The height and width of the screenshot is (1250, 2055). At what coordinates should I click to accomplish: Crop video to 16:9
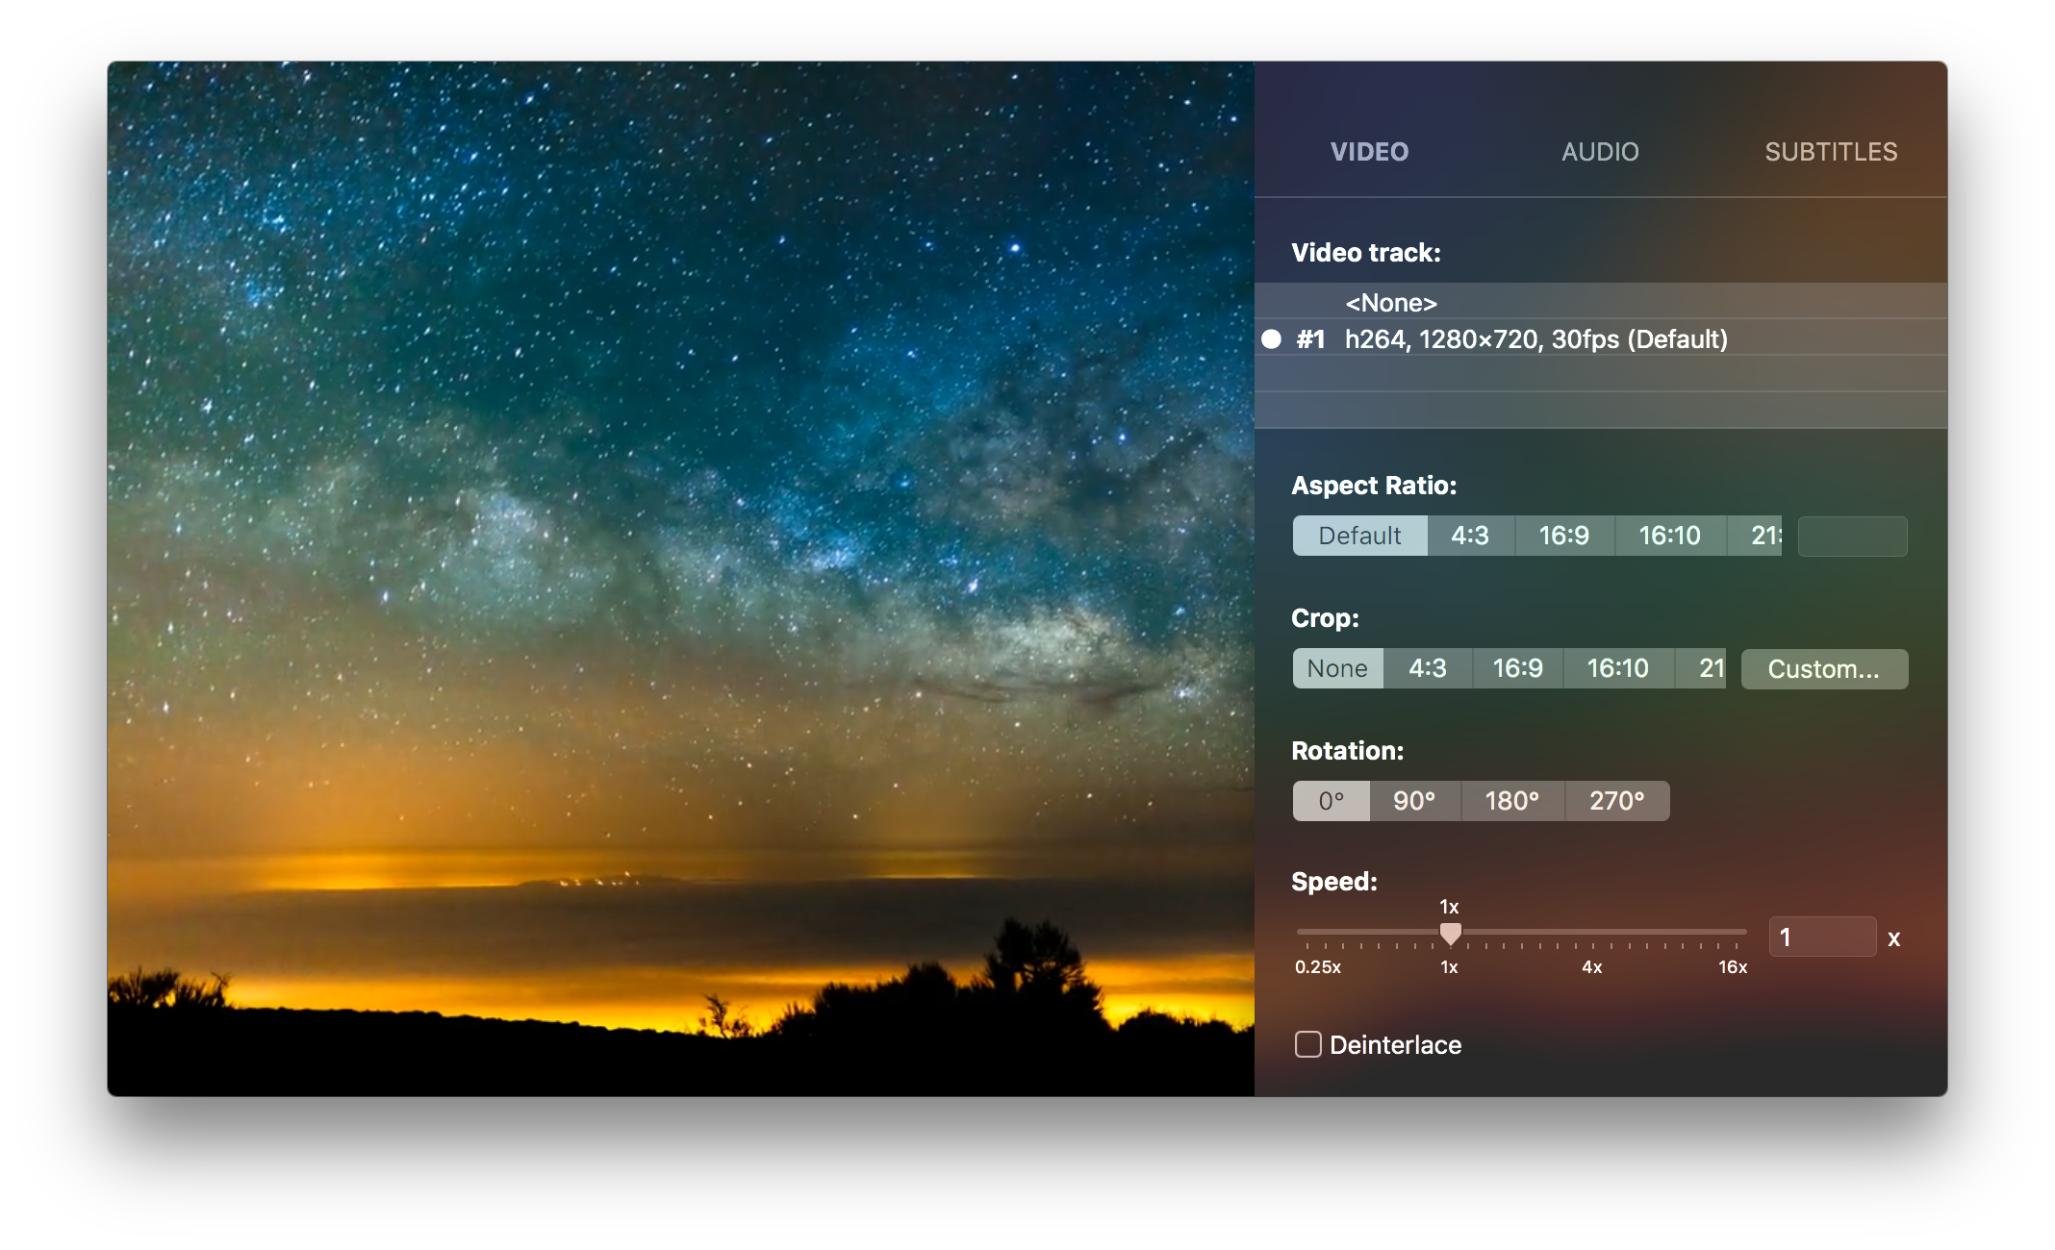(x=1517, y=668)
